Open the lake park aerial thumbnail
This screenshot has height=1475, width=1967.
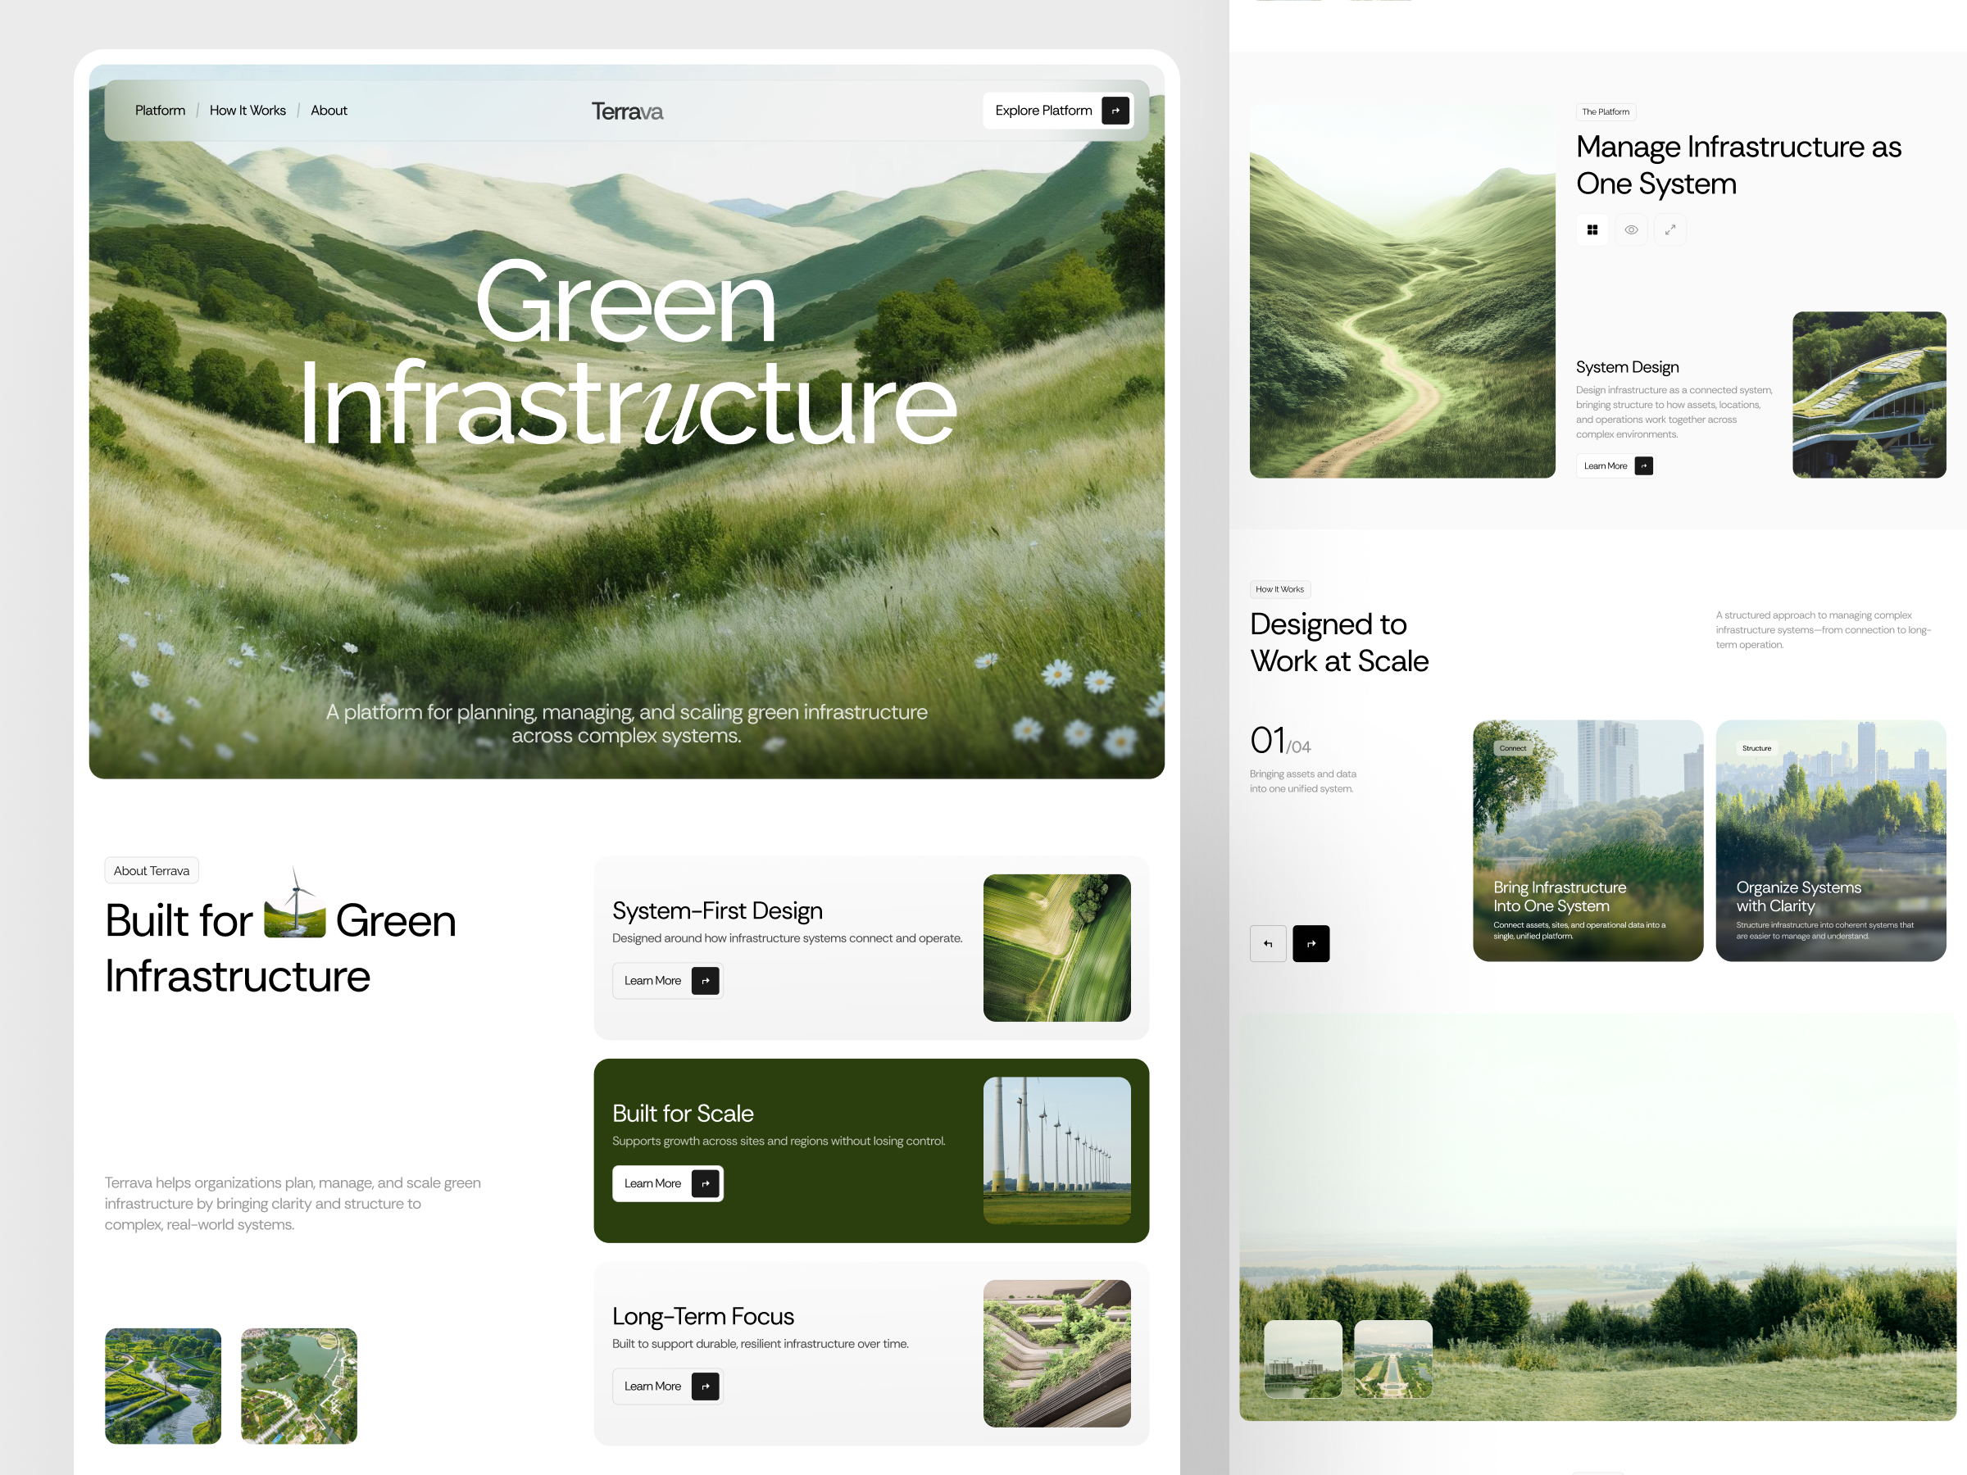pyautogui.click(x=299, y=1386)
